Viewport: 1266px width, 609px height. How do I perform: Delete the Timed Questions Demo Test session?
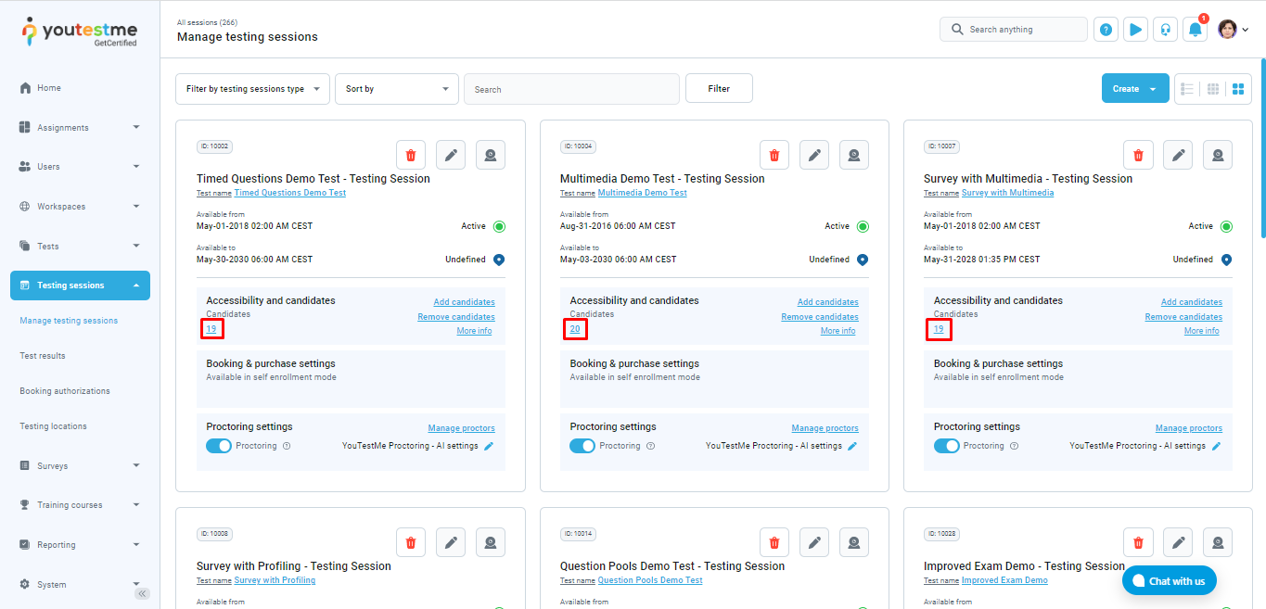[411, 155]
